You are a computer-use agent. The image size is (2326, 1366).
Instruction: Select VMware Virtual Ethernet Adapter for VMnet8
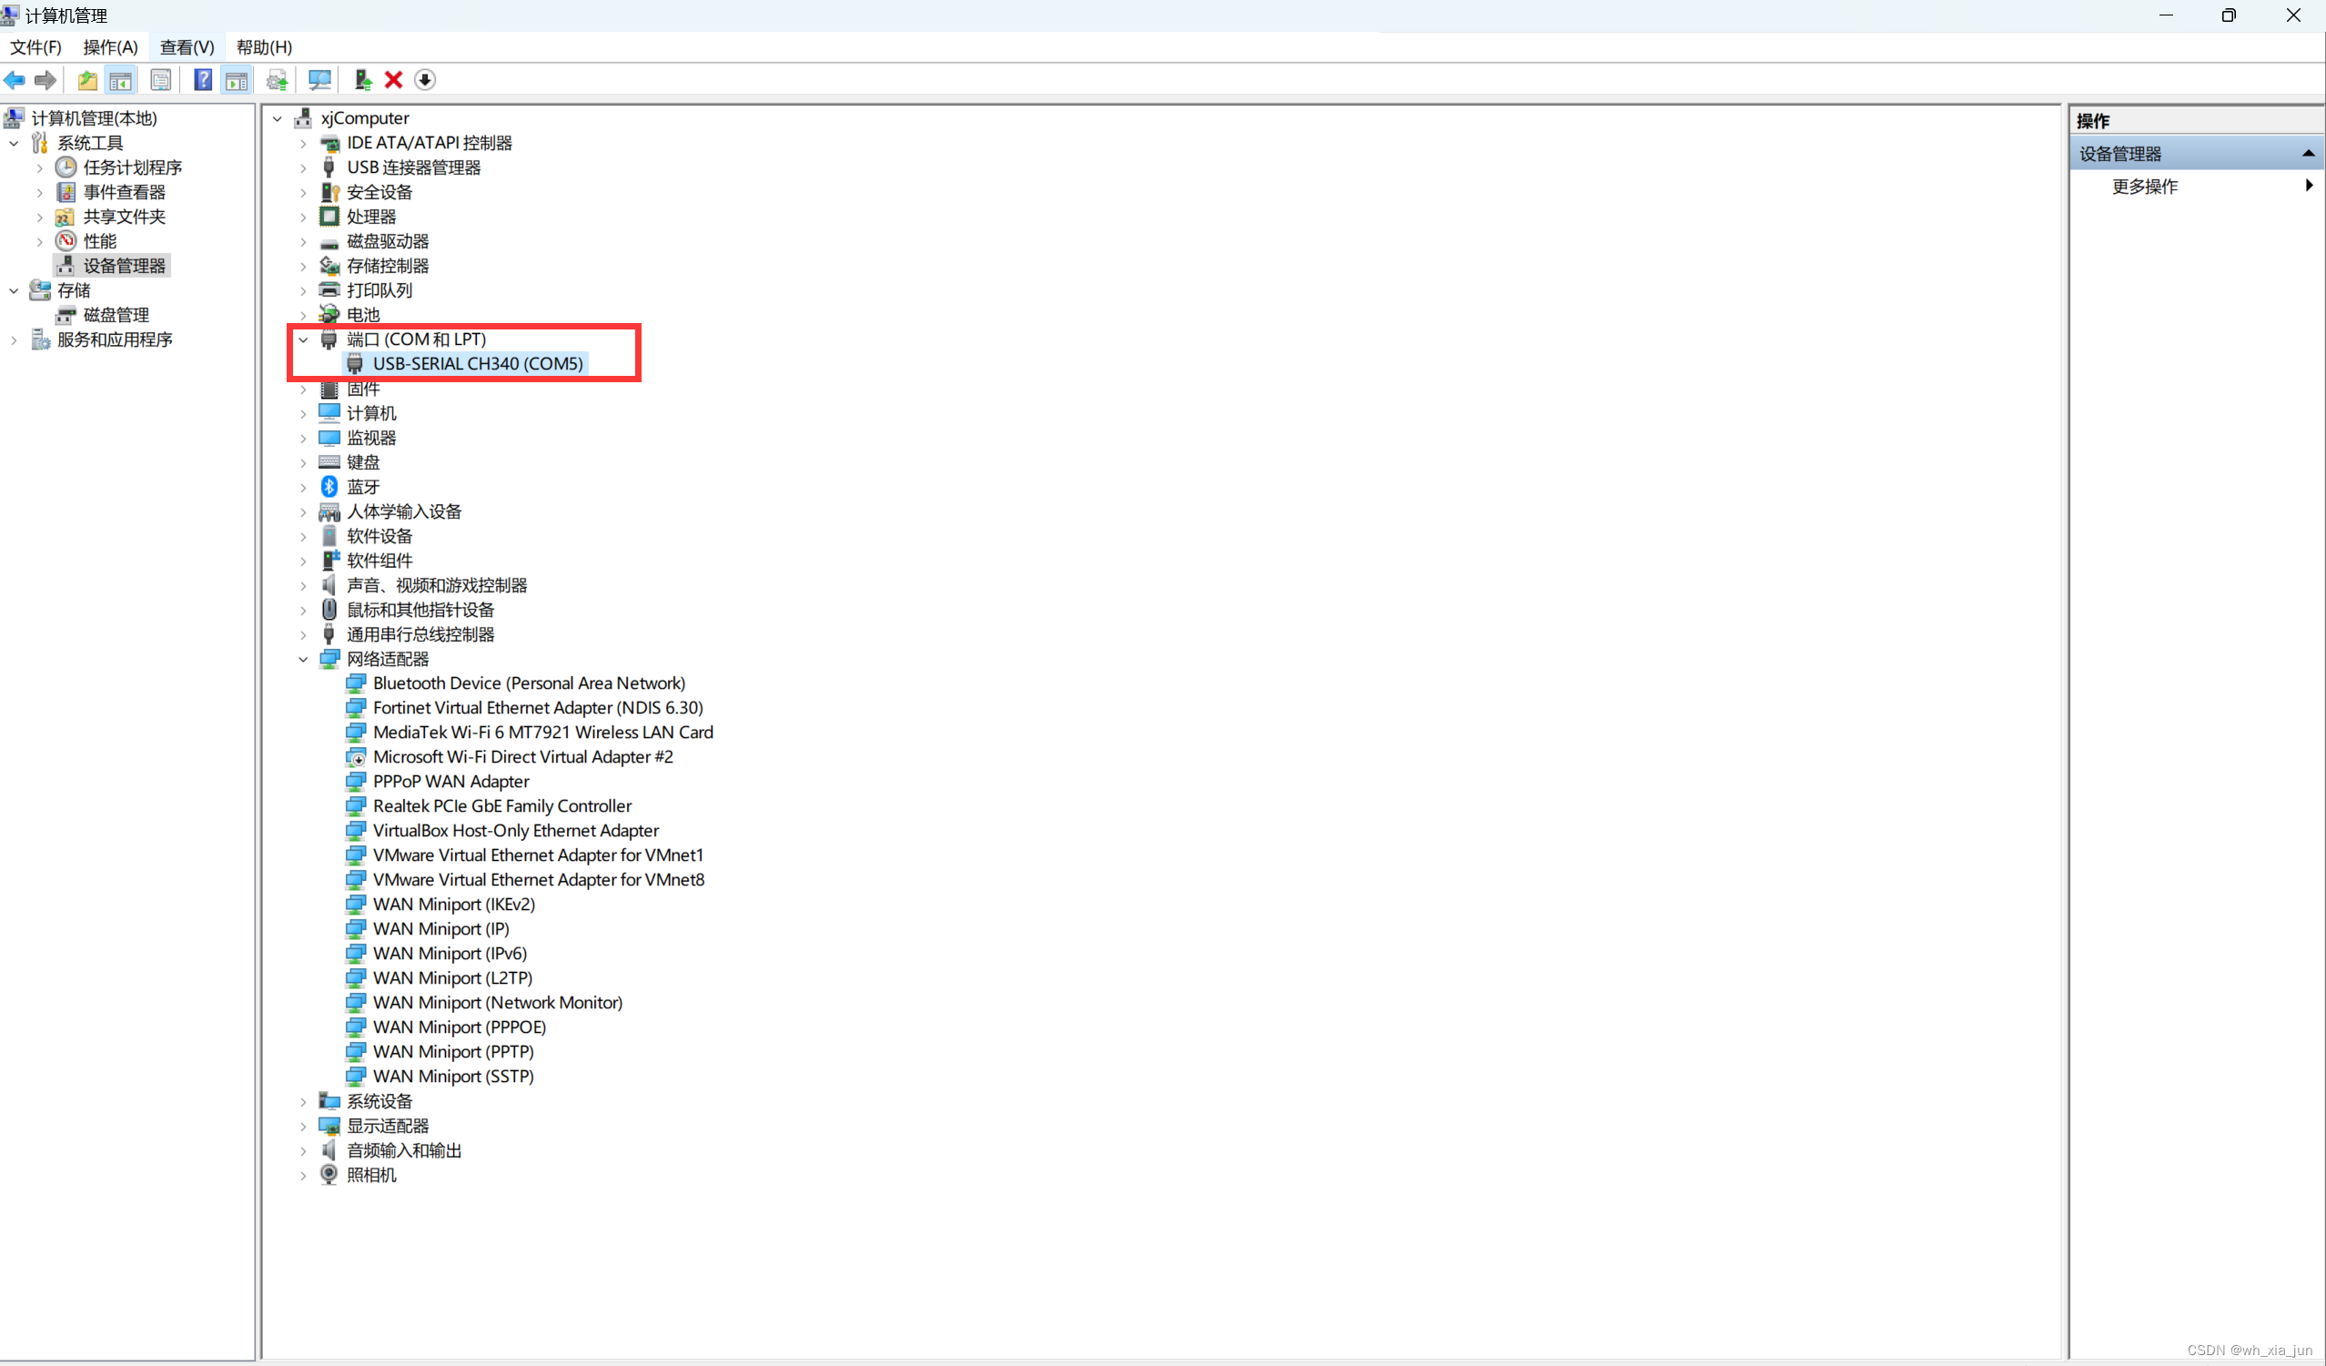(539, 880)
